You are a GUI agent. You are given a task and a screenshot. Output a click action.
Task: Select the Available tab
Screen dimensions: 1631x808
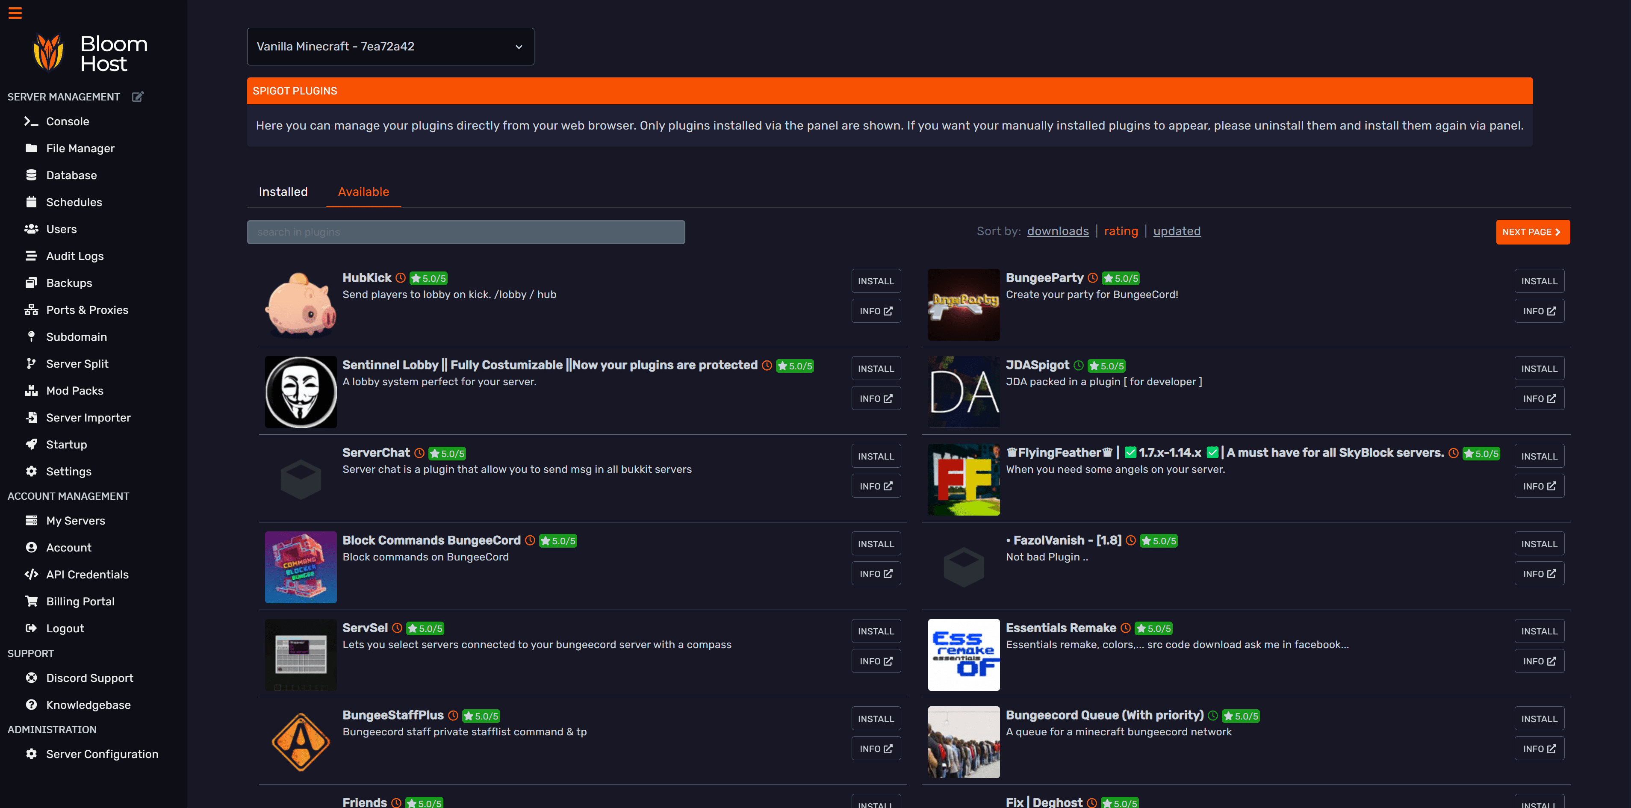[x=363, y=192]
